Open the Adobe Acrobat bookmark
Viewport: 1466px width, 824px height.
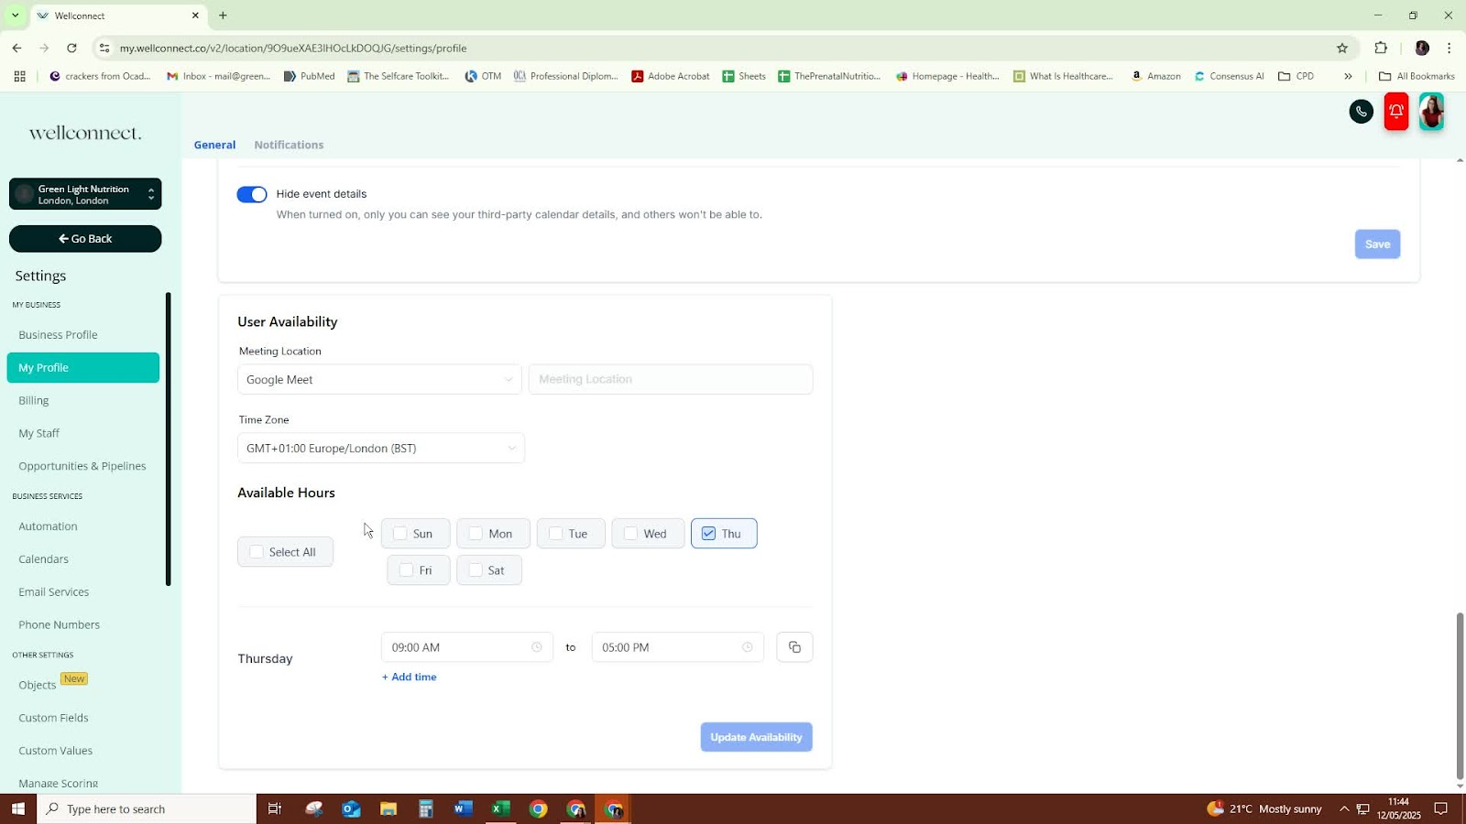tap(671, 76)
